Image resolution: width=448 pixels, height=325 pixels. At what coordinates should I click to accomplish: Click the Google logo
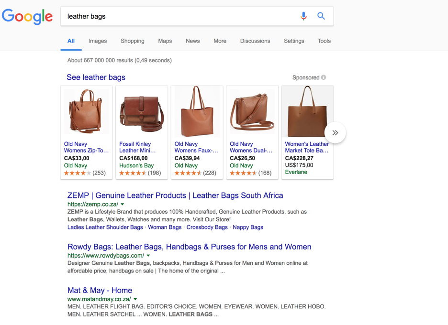27,16
